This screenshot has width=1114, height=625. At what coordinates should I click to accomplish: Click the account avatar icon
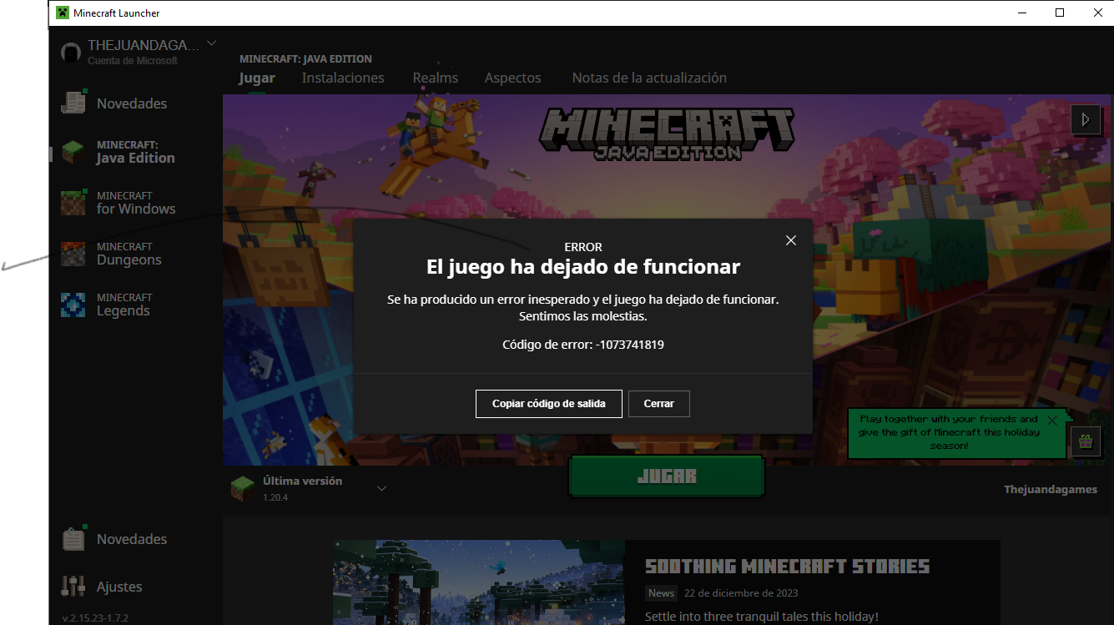pyautogui.click(x=71, y=52)
